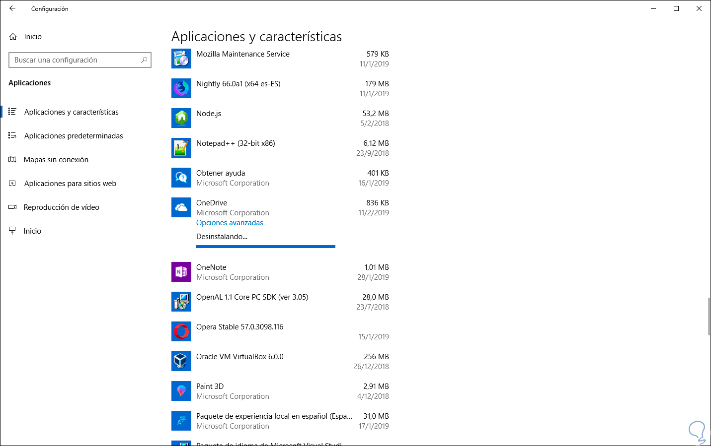Open the startup Inicio settings page

[32, 231]
